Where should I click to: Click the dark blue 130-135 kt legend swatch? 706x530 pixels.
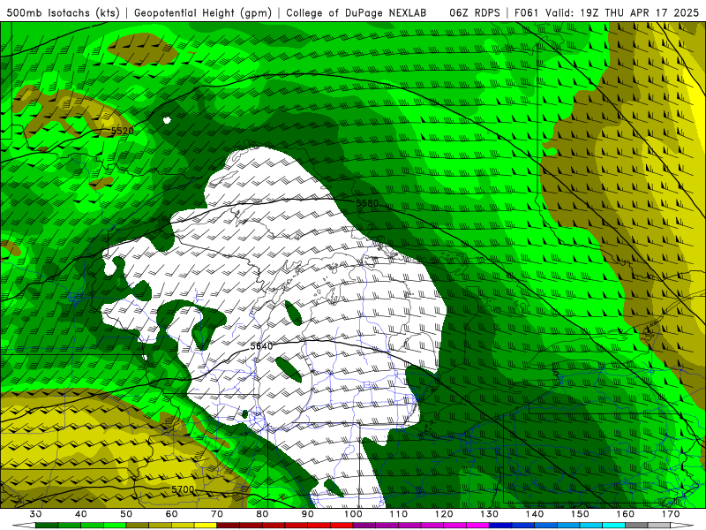point(500,526)
